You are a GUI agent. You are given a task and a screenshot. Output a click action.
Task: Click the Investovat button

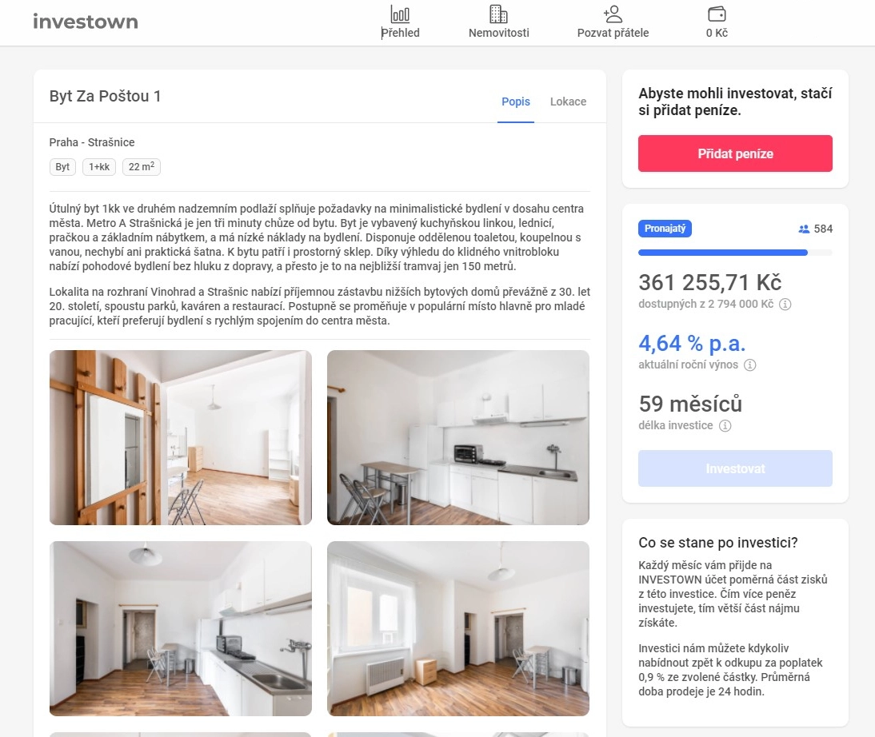click(x=735, y=468)
